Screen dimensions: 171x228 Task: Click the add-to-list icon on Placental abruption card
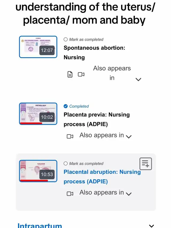146,164
